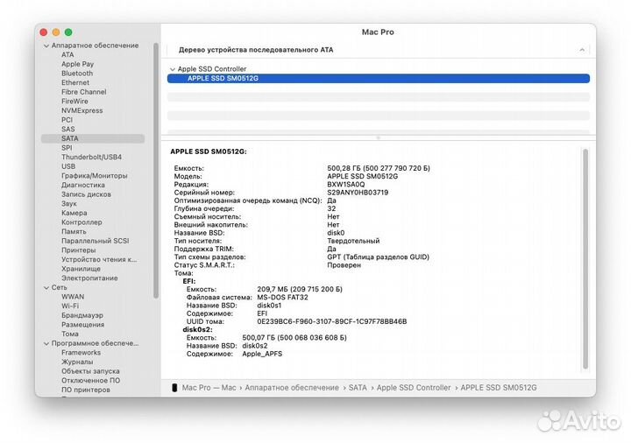Select ATA in the sidebar
Image resolution: width=631 pixels, height=443 pixels.
(x=67, y=54)
